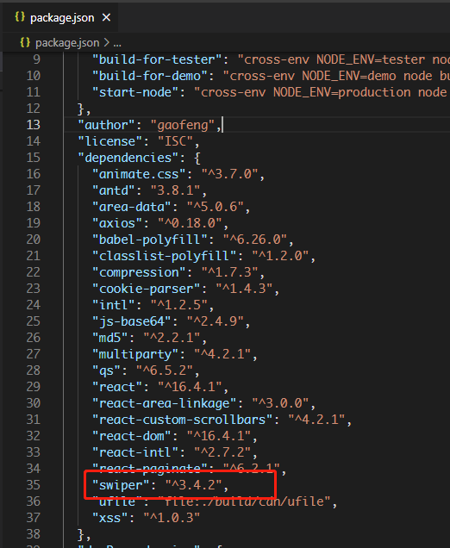
Task: Click the "gaofeng" author value
Action: (183, 125)
